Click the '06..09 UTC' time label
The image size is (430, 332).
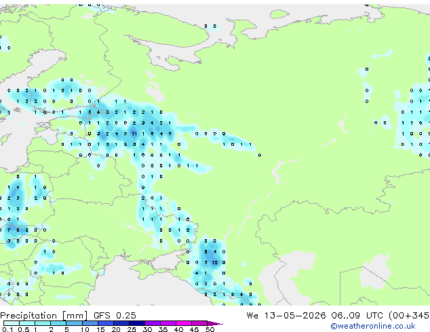pyautogui.click(x=357, y=316)
